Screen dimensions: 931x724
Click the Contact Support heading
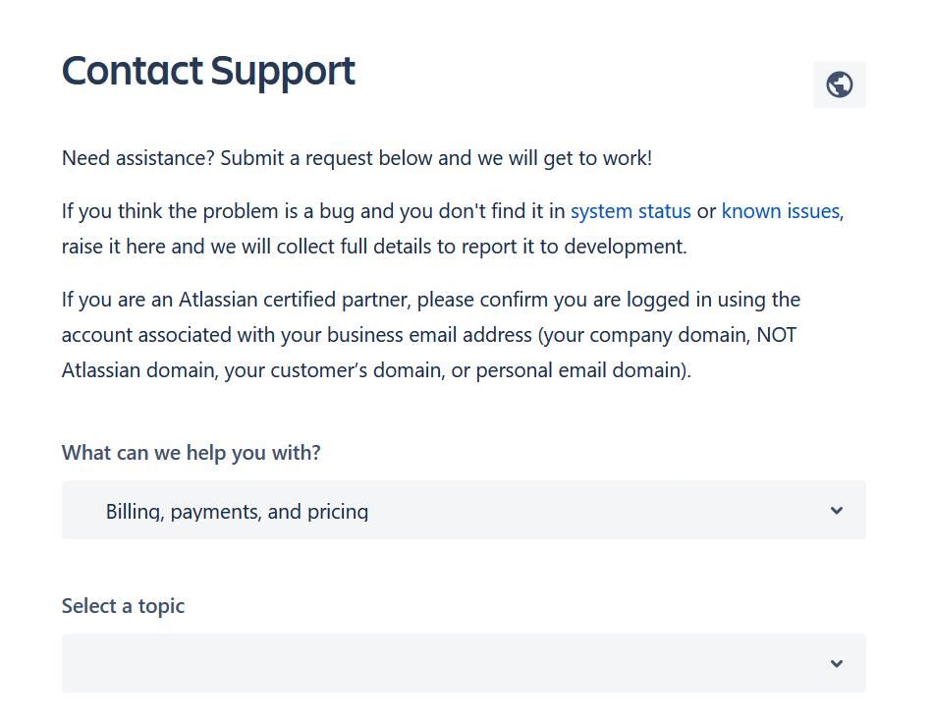(208, 72)
